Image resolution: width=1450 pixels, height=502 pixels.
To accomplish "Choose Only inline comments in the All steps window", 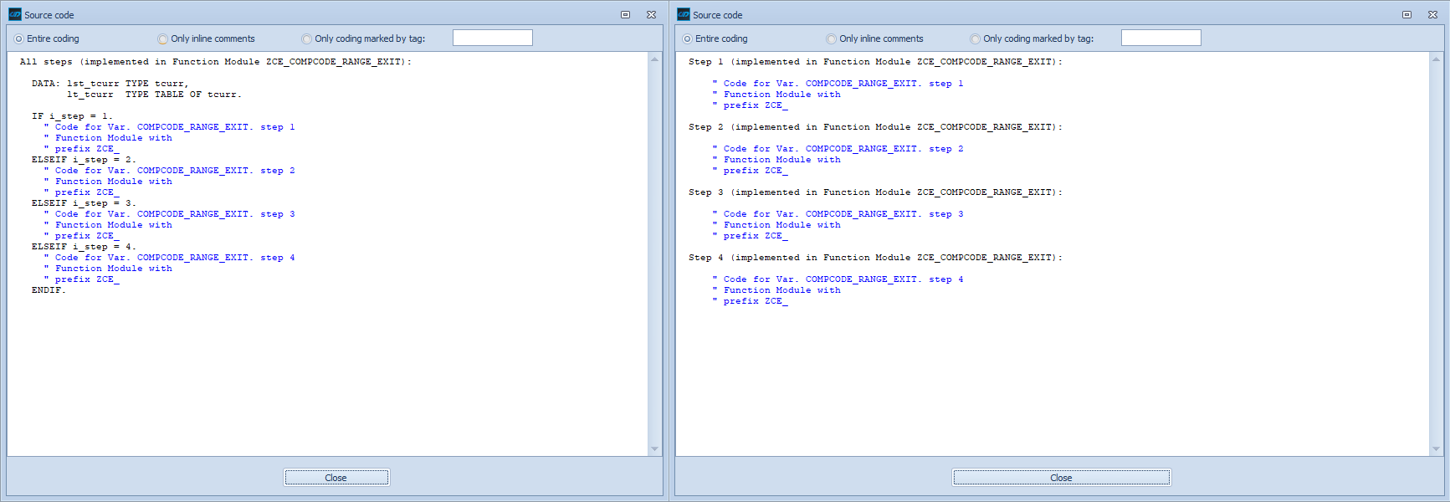I will tap(163, 38).
